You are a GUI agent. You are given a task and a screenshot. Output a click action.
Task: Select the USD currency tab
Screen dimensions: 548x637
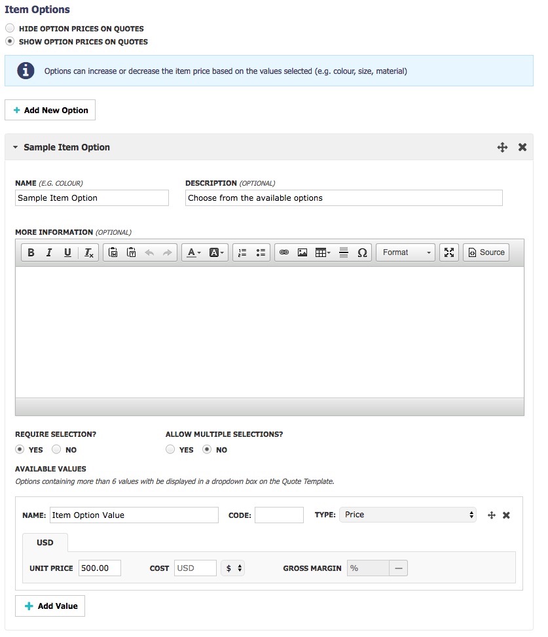[x=45, y=542]
